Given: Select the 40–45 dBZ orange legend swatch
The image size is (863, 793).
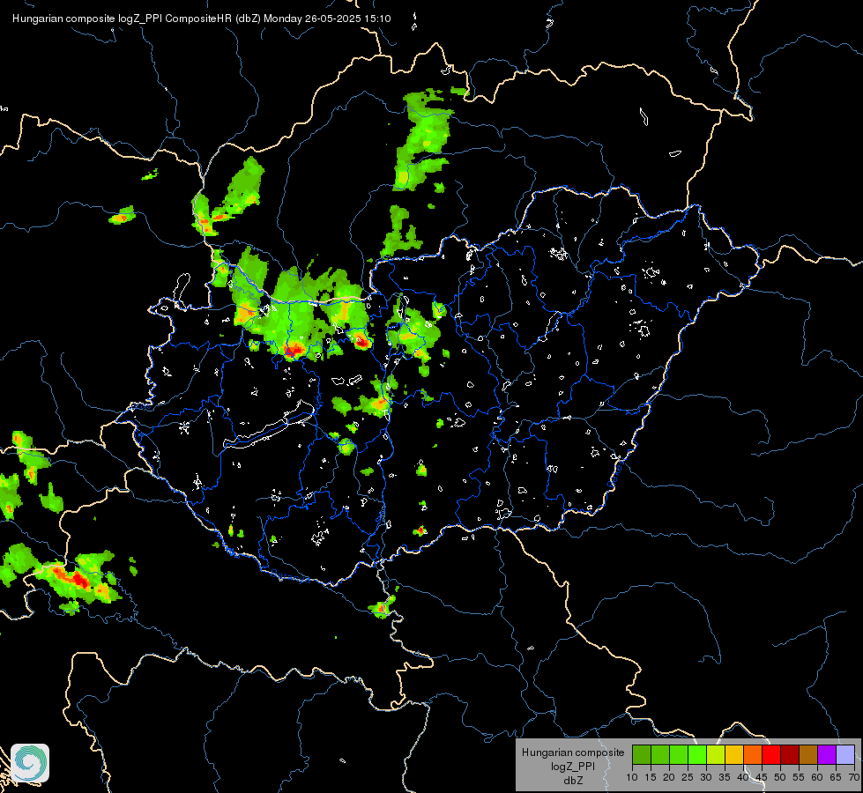Looking at the screenshot, I should [753, 754].
